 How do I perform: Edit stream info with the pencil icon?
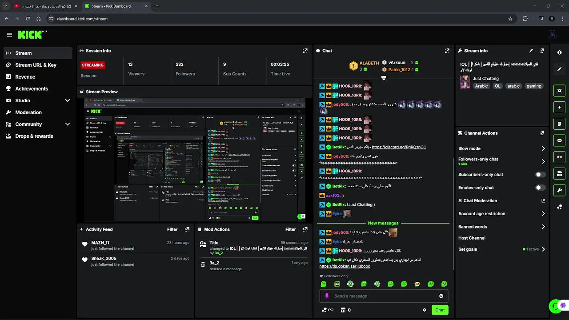[x=531, y=51]
